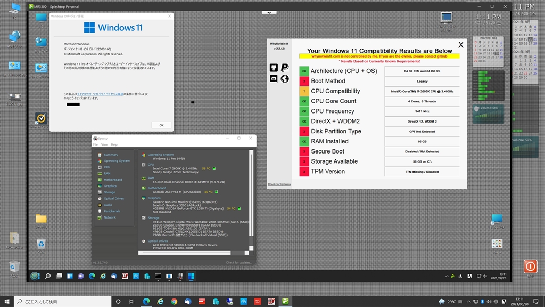
Task: Open Widgets in the remote Windows 11 taskbar
Action: click(x=70, y=276)
